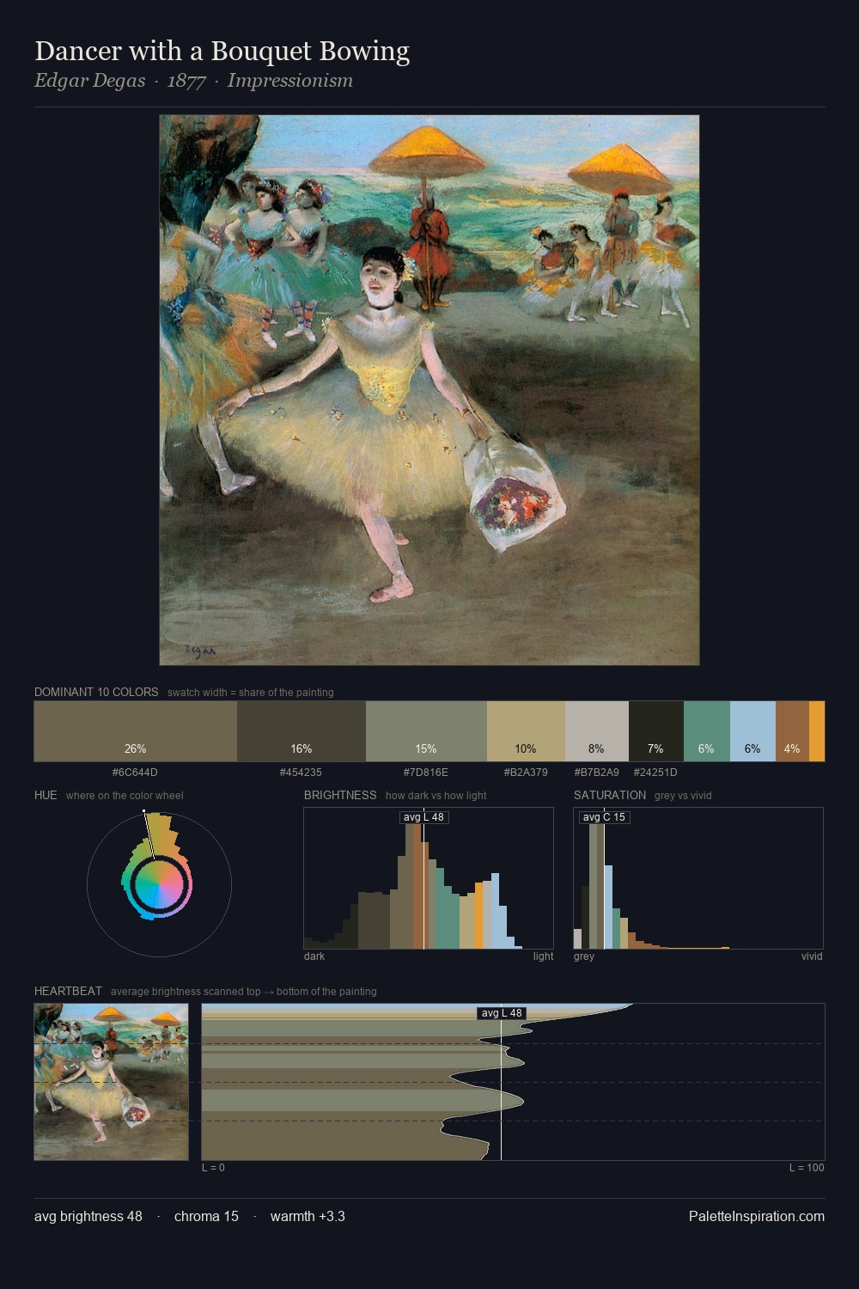This screenshot has height=1289, width=859.
Task: Click the saturation histogram chart
Action: [x=698, y=878]
